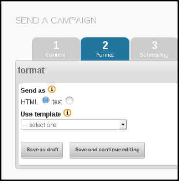Click the Send as field label

pos(33,90)
